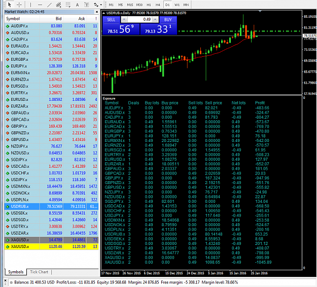Click the up-arrow icon beside XAUUSD.x

(8, 246)
